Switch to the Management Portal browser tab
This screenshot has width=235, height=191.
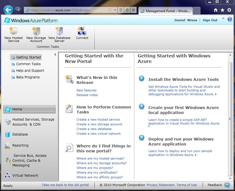(165, 11)
